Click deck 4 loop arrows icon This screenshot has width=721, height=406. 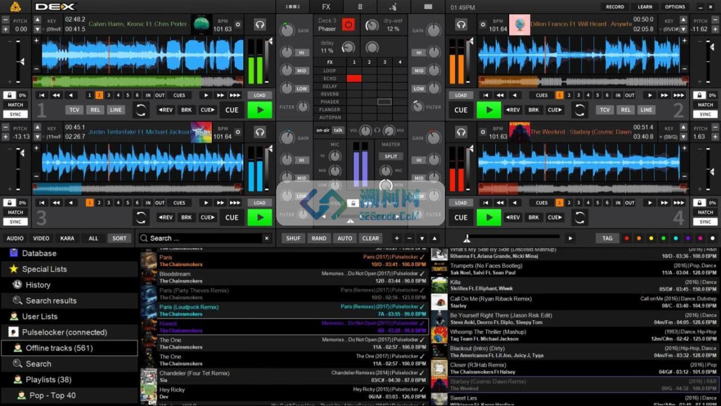[x=579, y=217]
